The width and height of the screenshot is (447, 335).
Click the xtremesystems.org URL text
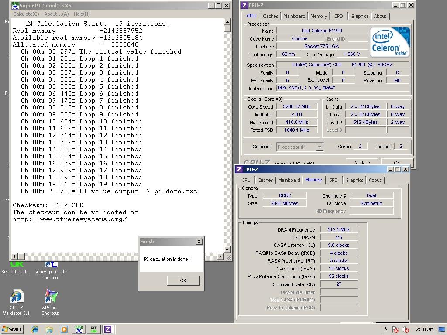[x=69, y=219]
